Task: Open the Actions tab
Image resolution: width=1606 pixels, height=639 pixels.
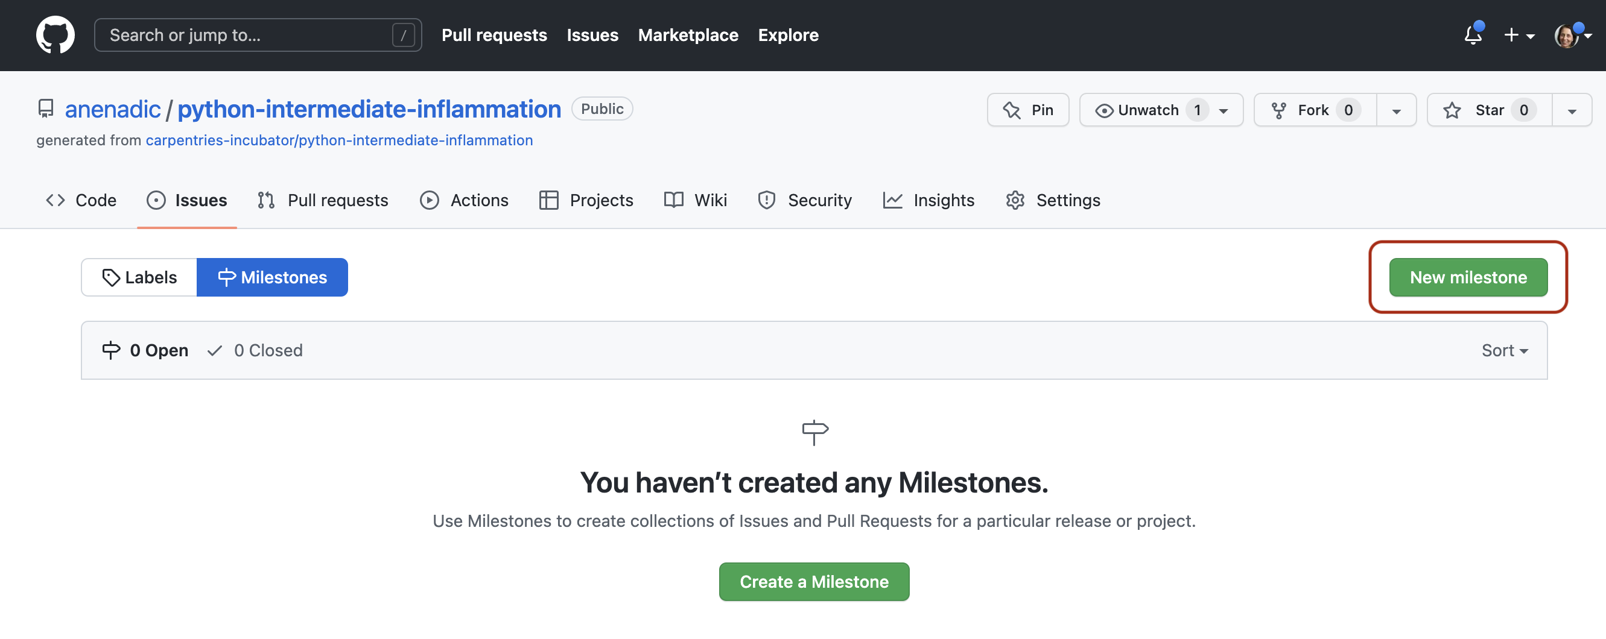Action: pos(464,200)
